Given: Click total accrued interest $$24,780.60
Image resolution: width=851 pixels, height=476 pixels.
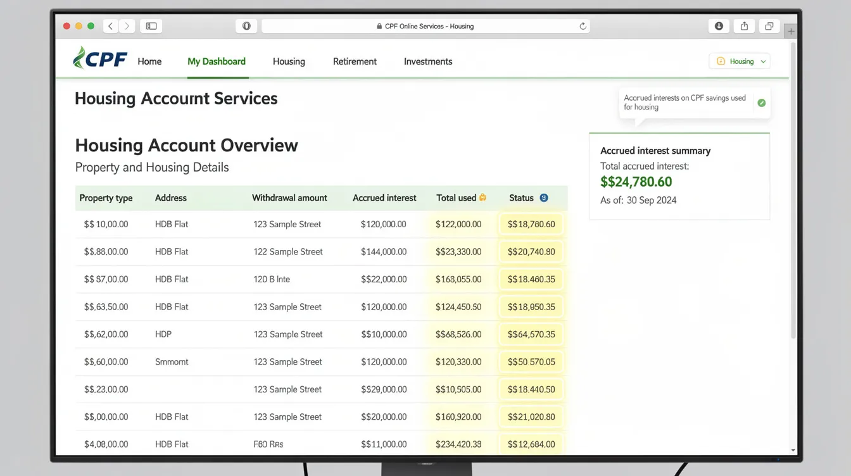Looking at the screenshot, I should 636,182.
